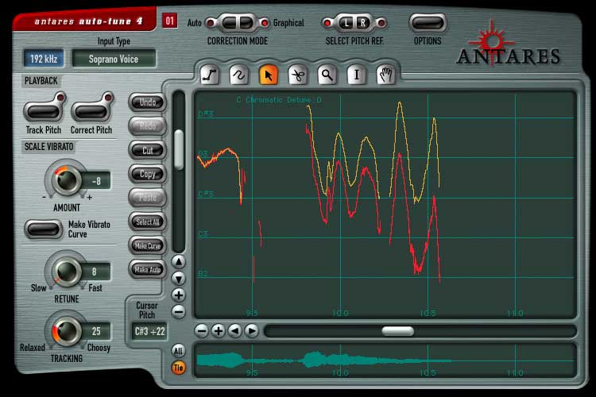Click the C Chromatic Detune 0 label
This screenshot has width=596, height=397.
279,100
